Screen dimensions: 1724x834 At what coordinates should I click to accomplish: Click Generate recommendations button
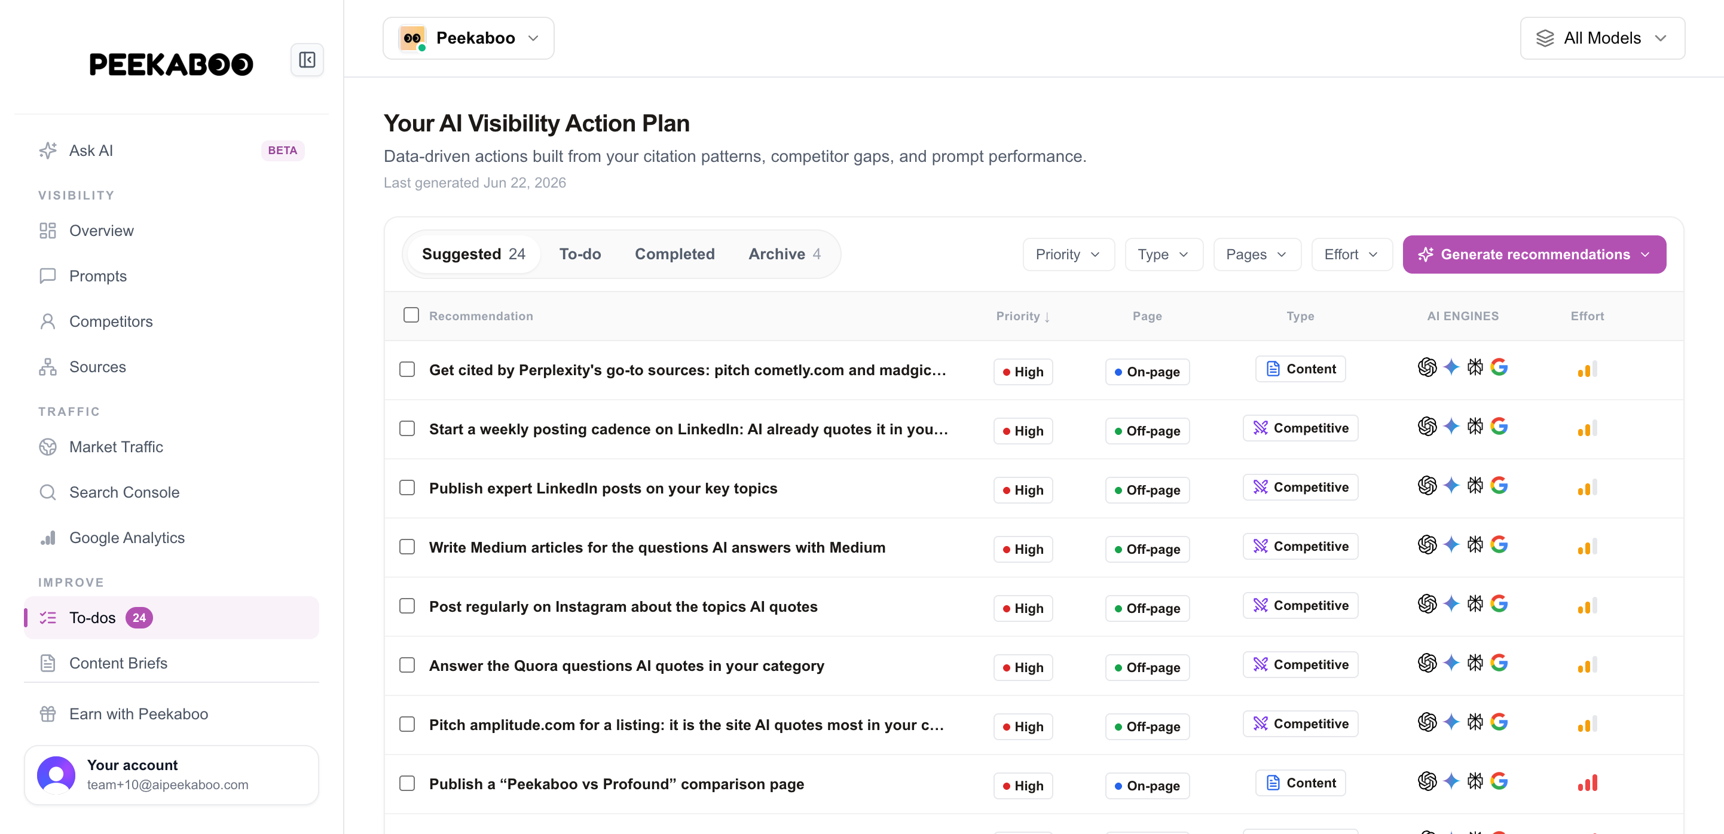click(1534, 255)
